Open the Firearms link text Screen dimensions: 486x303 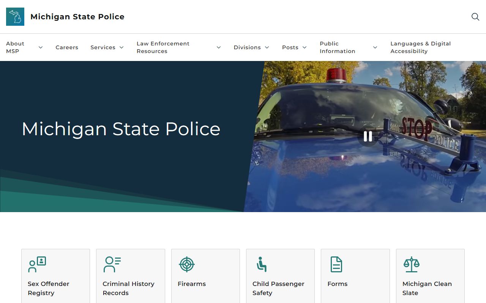click(x=192, y=284)
